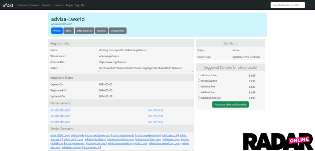Open similar domain advis-eart.com
Screen dimensions: 315x151
[x=172, y=139]
